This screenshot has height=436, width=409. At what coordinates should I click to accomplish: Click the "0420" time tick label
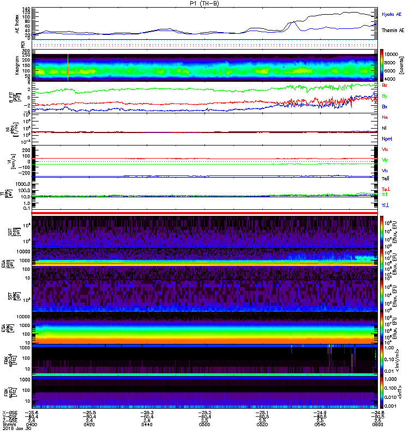click(x=89, y=425)
